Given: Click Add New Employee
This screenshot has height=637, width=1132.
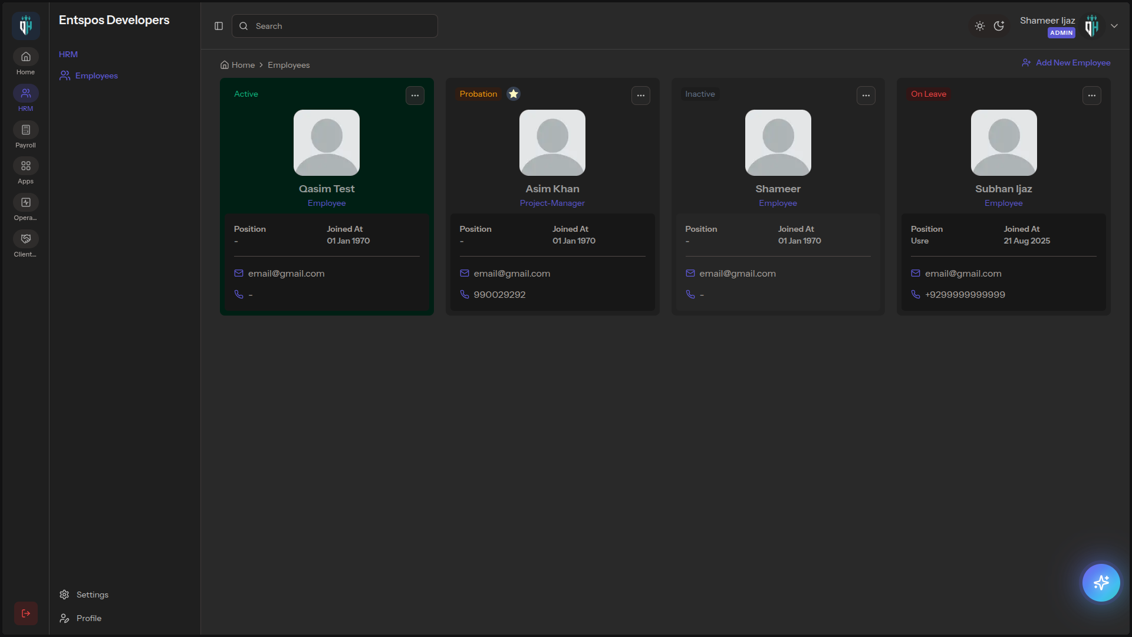Looking at the screenshot, I should click(x=1066, y=63).
